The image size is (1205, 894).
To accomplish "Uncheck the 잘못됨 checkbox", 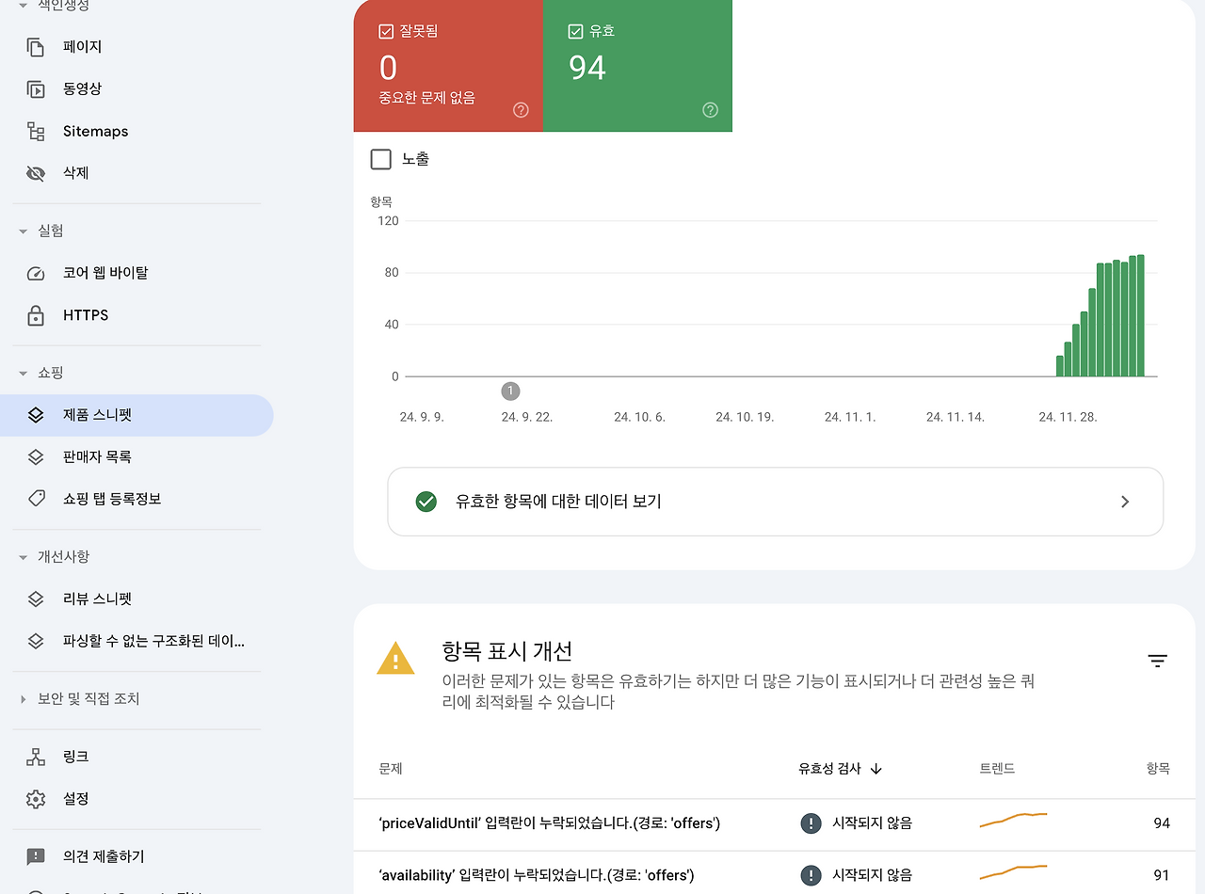I will coord(386,31).
